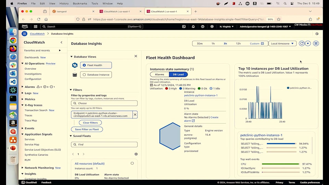Open Slack from the Dock

click(13, 65)
